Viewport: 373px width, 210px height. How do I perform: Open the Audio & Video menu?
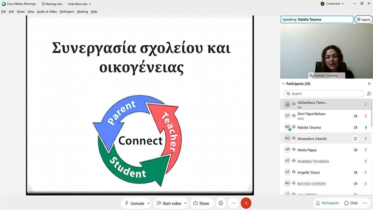click(x=47, y=11)
